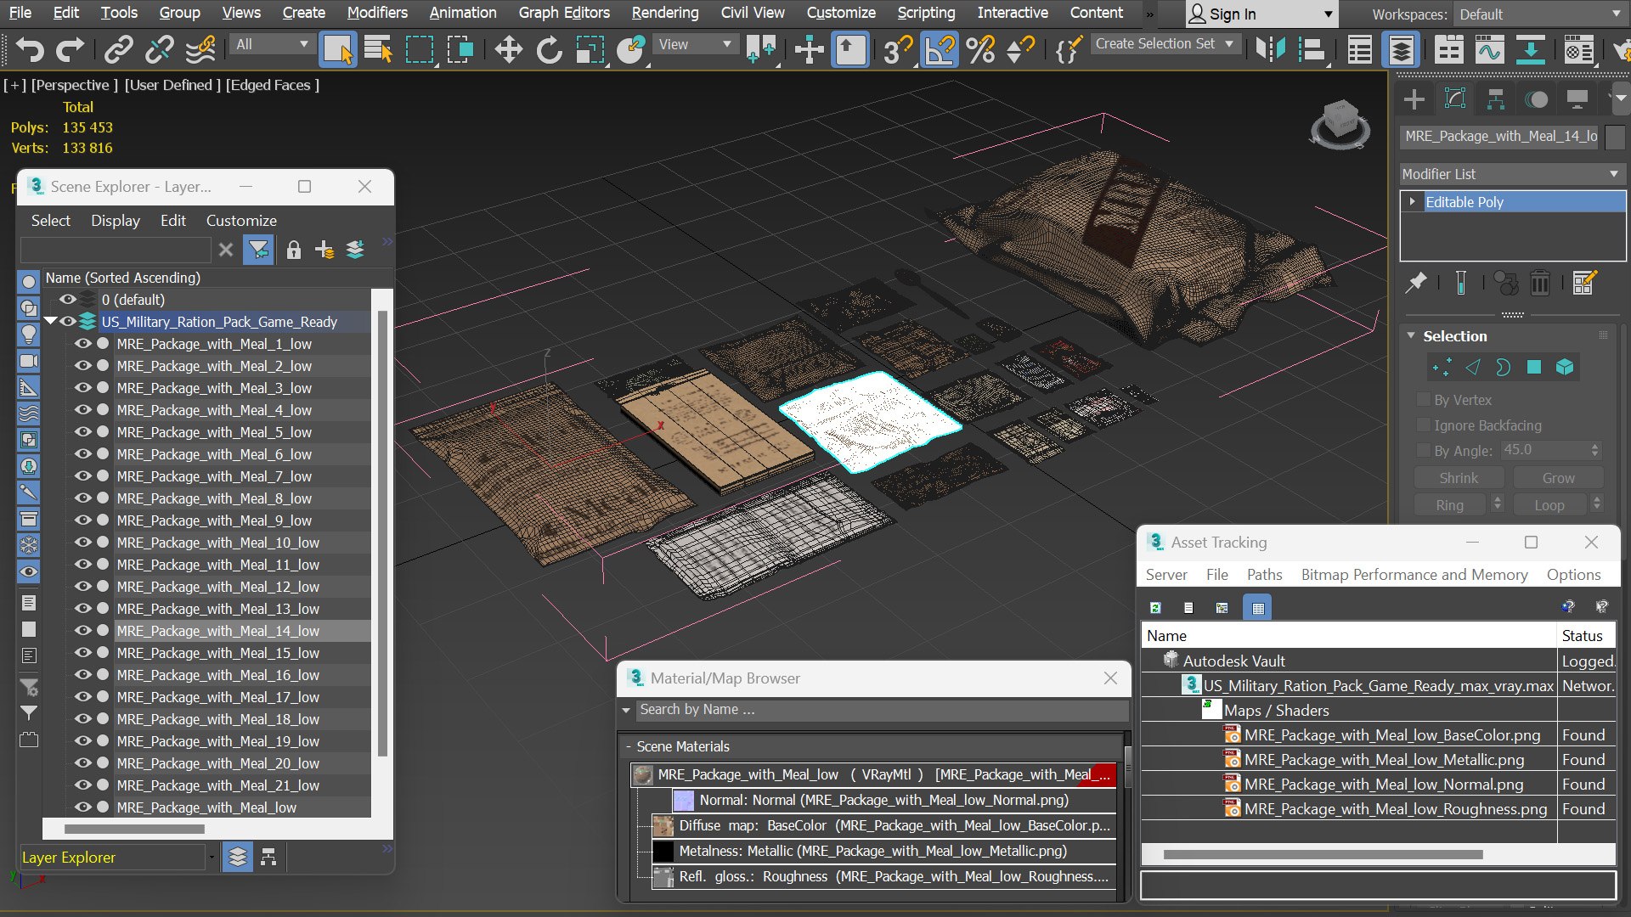The image size is (1631, 917).
Task: Pick the Rectangular Selection Region tool
Action: [420, 50]
